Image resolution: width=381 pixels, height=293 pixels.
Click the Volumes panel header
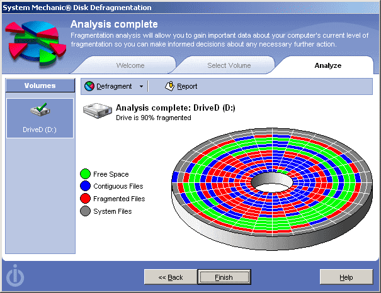tap(40, 86)
